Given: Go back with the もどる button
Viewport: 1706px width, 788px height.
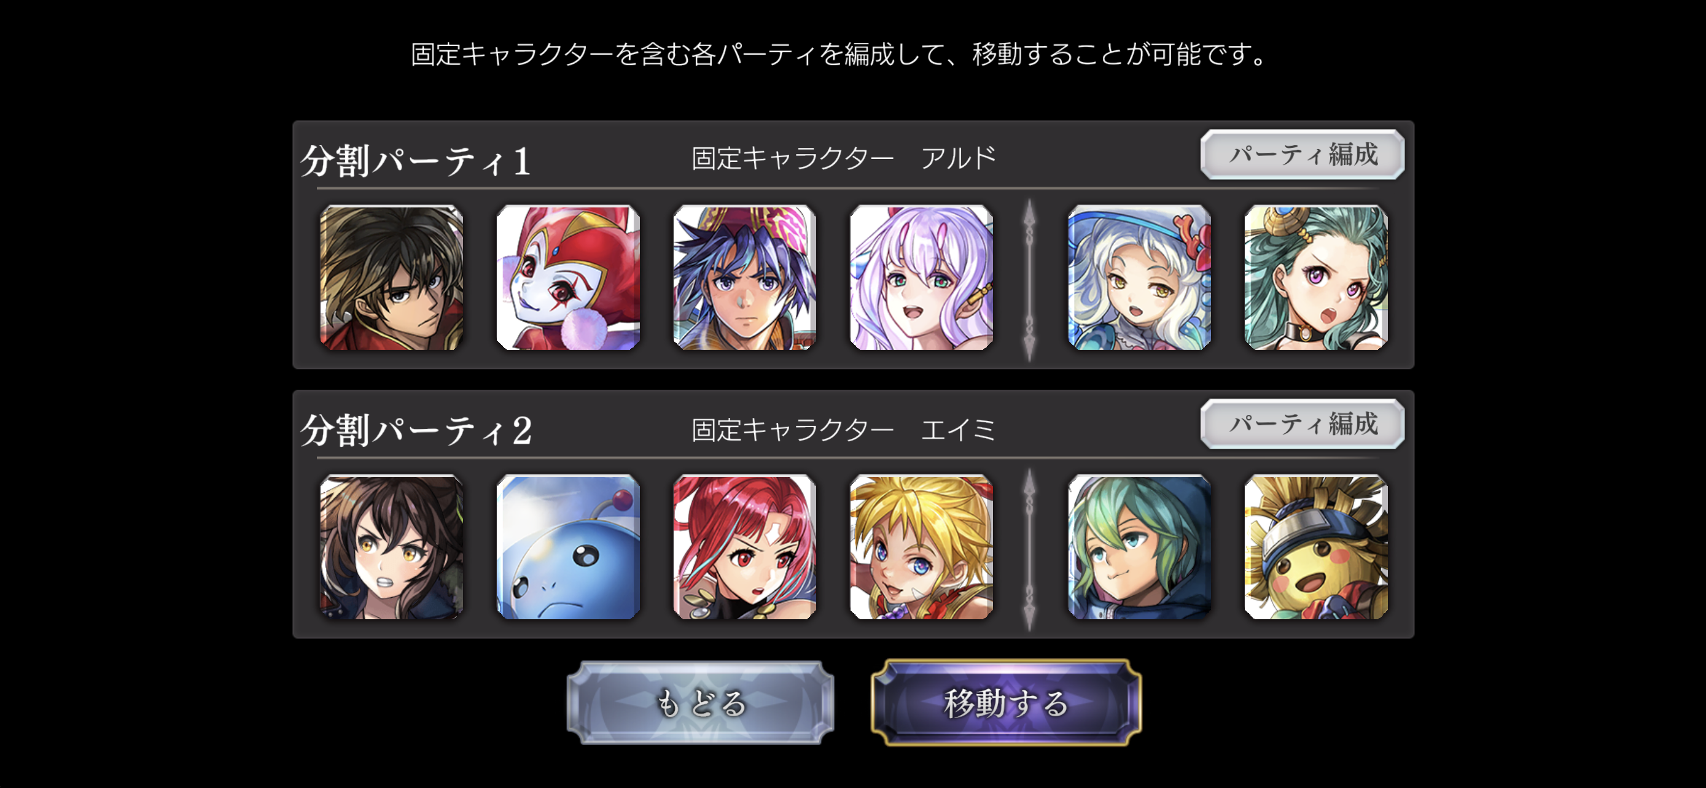Looking at the screenshot, I should pos(700,703).
